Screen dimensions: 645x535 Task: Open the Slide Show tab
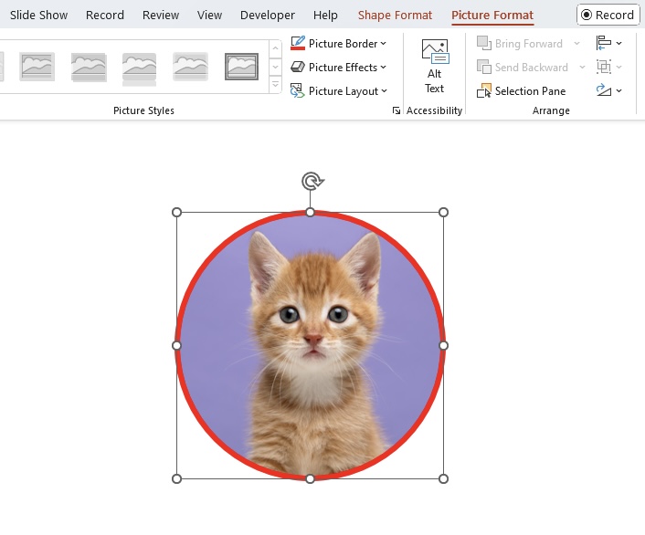(x=38, y=16)
